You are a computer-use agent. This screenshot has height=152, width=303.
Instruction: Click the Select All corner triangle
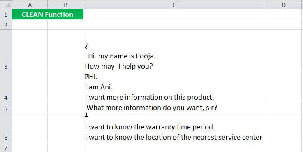click(x=6, y=5)
